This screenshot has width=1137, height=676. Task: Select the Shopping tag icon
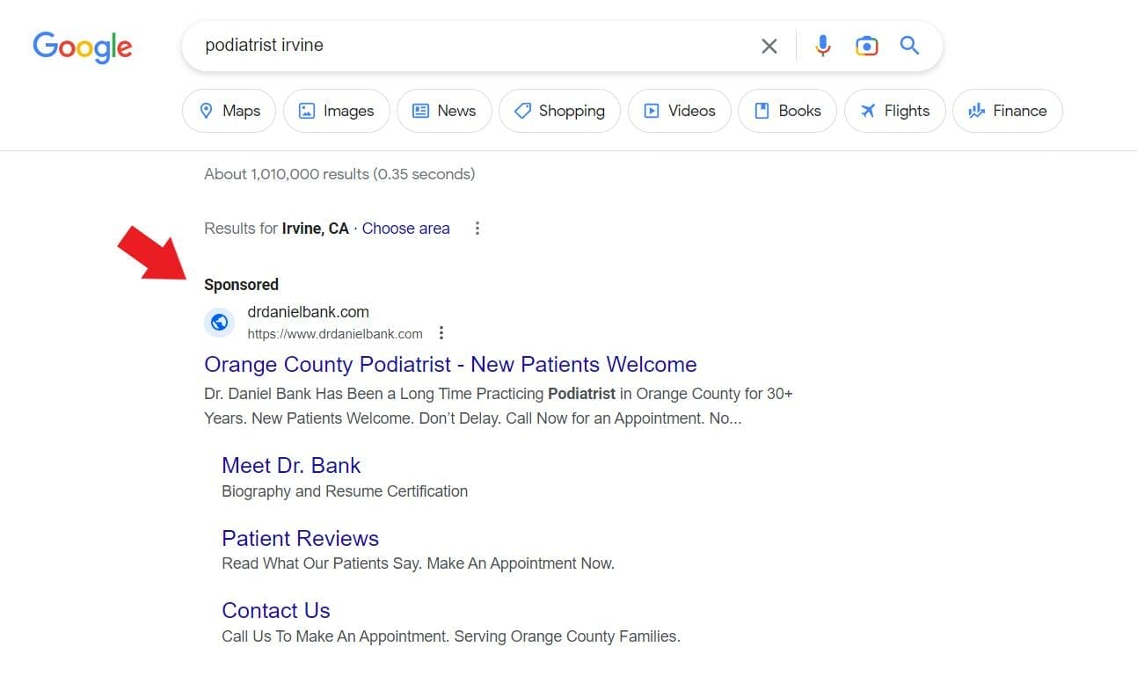[x=525, y=111]
